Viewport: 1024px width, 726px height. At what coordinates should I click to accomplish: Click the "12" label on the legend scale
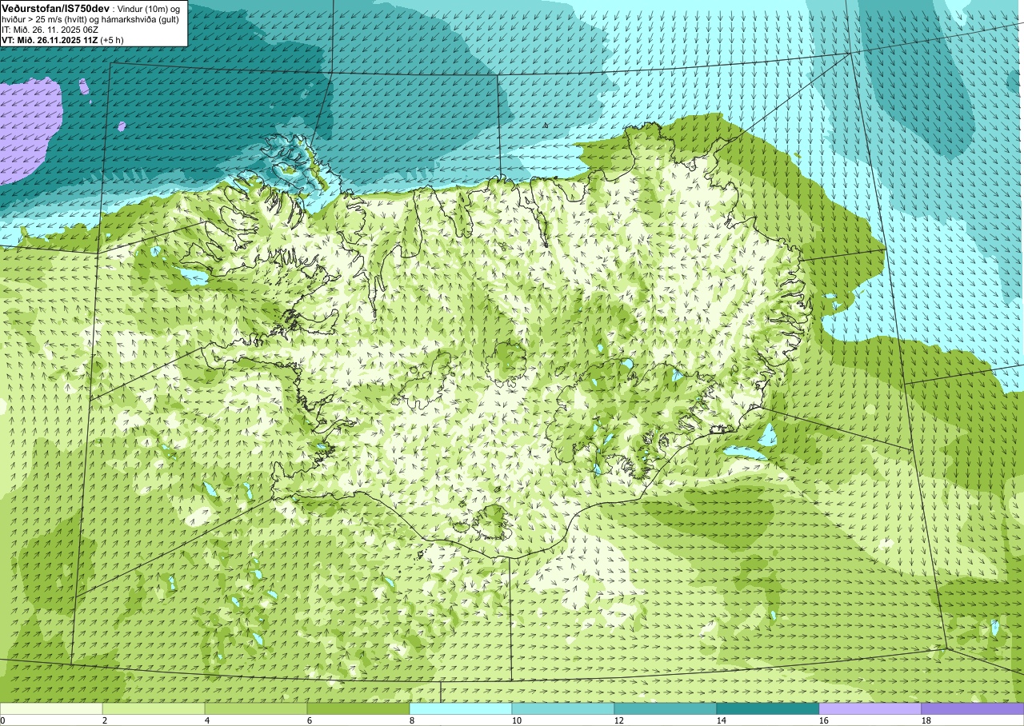pyautogui.click(x=619, y=720)
